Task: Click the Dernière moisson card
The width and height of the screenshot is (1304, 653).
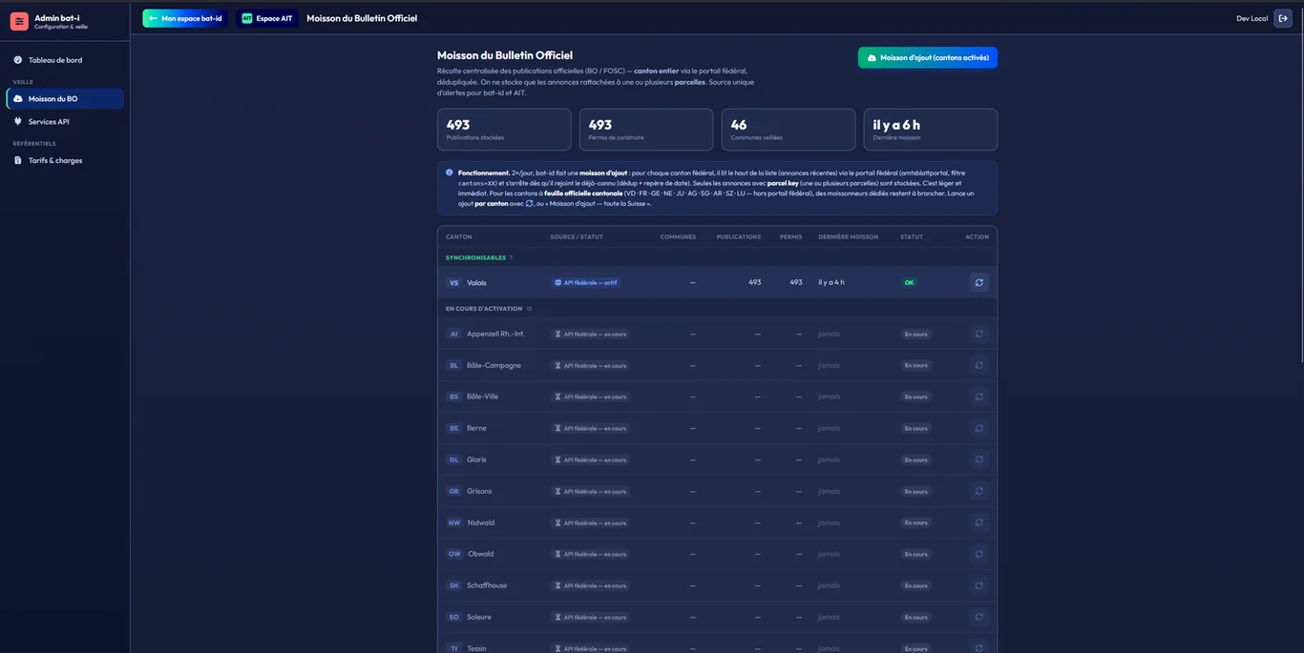Action: coord(931,130)
